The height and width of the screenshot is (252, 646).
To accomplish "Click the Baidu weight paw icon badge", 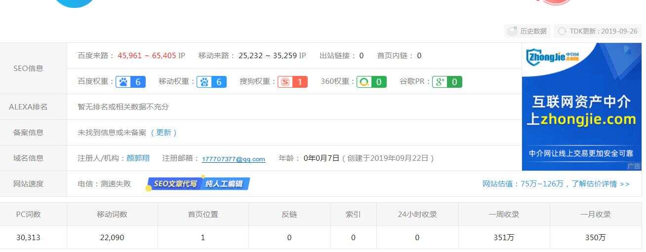I will 123,82.
